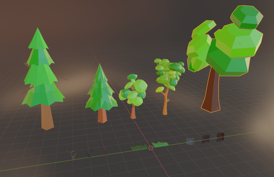Screen dimensions: 274x177
Task: Select the dark red rock on the right
Action: click(220, 137)
